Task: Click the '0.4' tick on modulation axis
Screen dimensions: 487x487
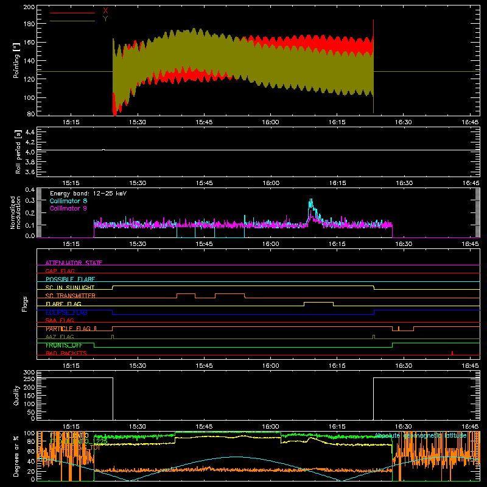Action: [30, 189]
